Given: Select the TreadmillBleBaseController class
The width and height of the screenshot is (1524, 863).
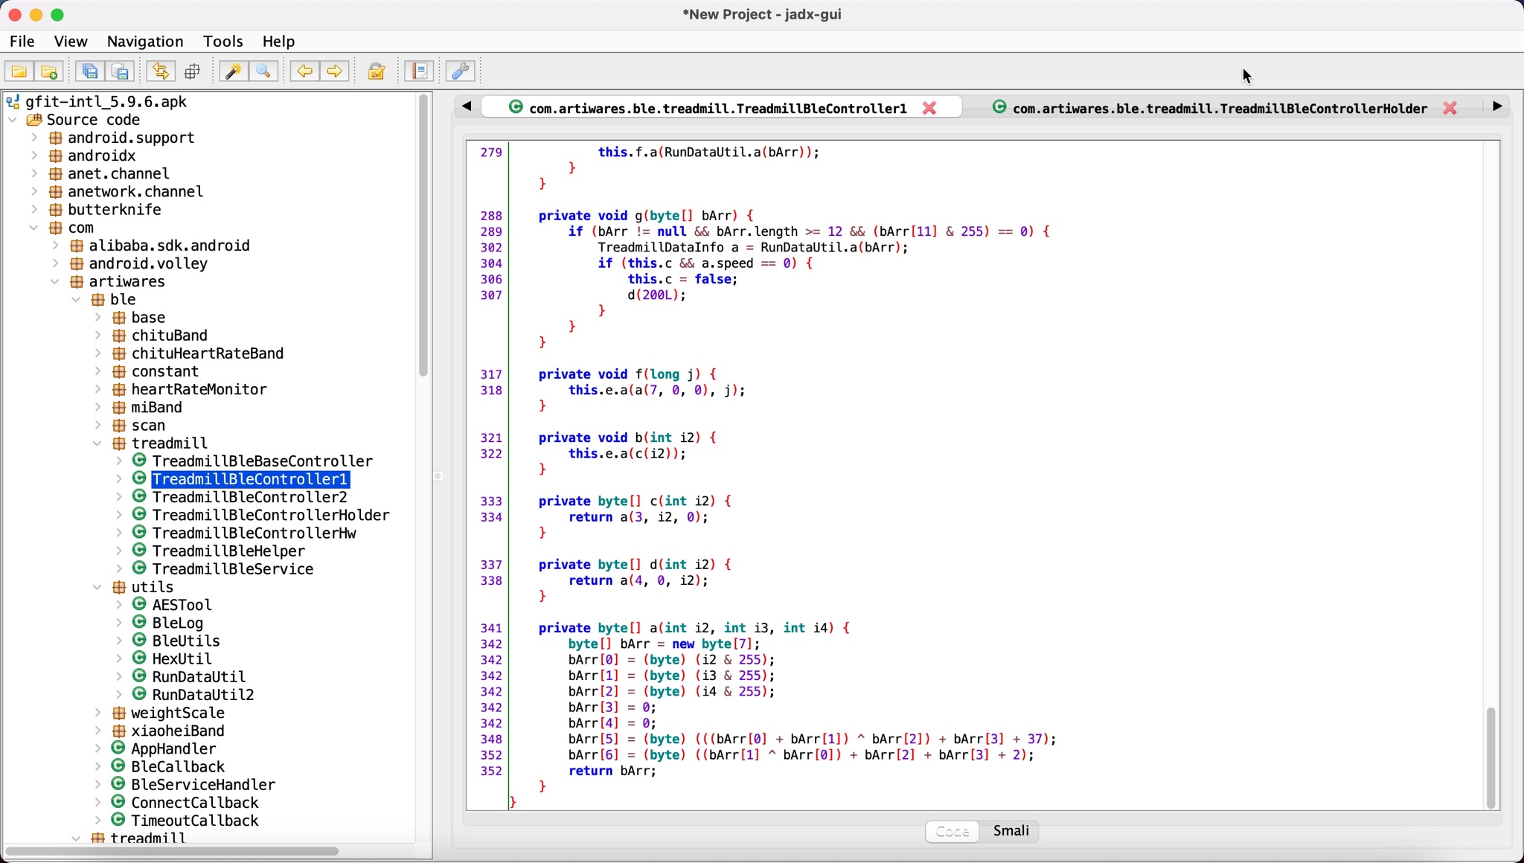Looking at the screenshot, I should [x=263, y=461].
